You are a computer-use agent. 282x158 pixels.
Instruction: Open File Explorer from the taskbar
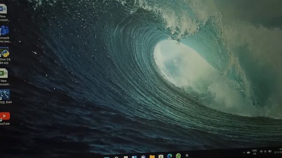(x=152, y=156)
